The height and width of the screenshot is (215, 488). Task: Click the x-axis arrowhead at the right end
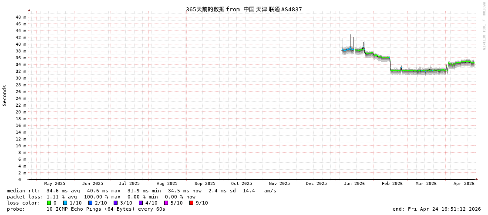(x=477, y=179)
